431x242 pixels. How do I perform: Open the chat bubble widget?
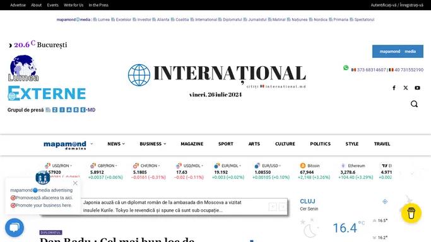[x=15, y=228]
